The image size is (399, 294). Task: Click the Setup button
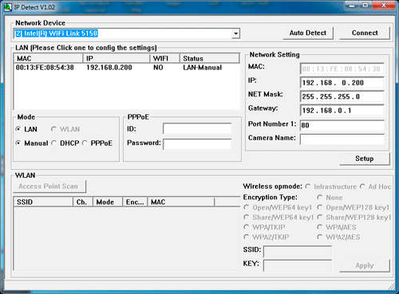point(365,159)
